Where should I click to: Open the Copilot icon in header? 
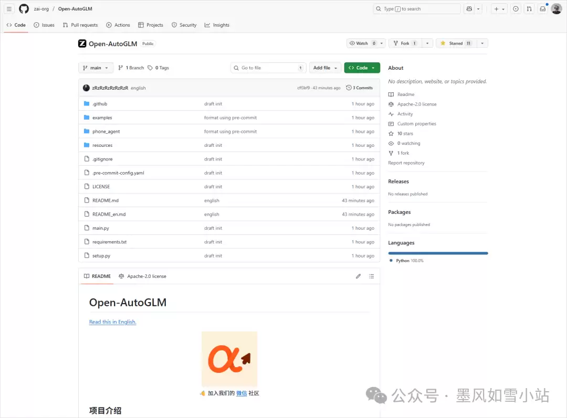pos(469,9)
